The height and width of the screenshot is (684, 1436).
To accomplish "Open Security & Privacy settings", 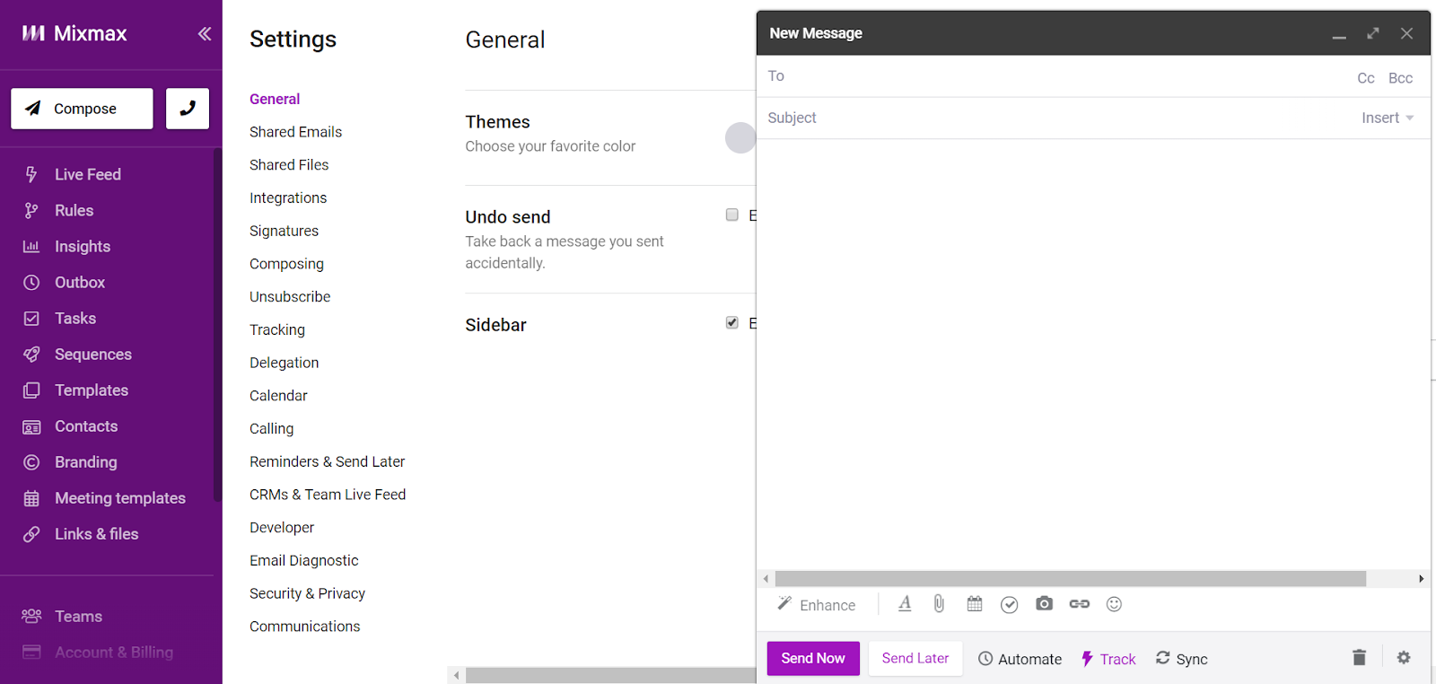I will (307, 593).
